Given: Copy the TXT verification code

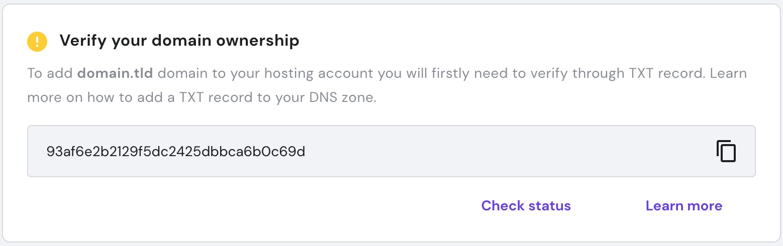Looking at the screenshot, I should click(x=726, y=151).
